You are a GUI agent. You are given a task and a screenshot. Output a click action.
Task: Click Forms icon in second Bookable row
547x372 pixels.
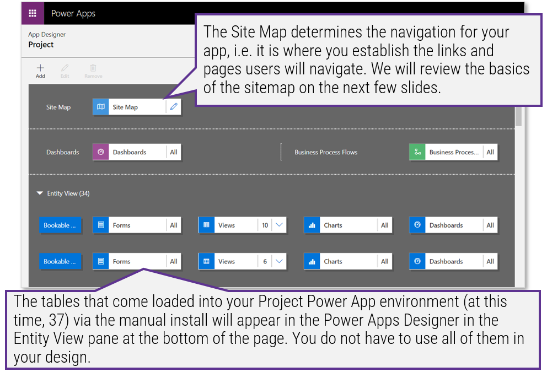[101, 261]
